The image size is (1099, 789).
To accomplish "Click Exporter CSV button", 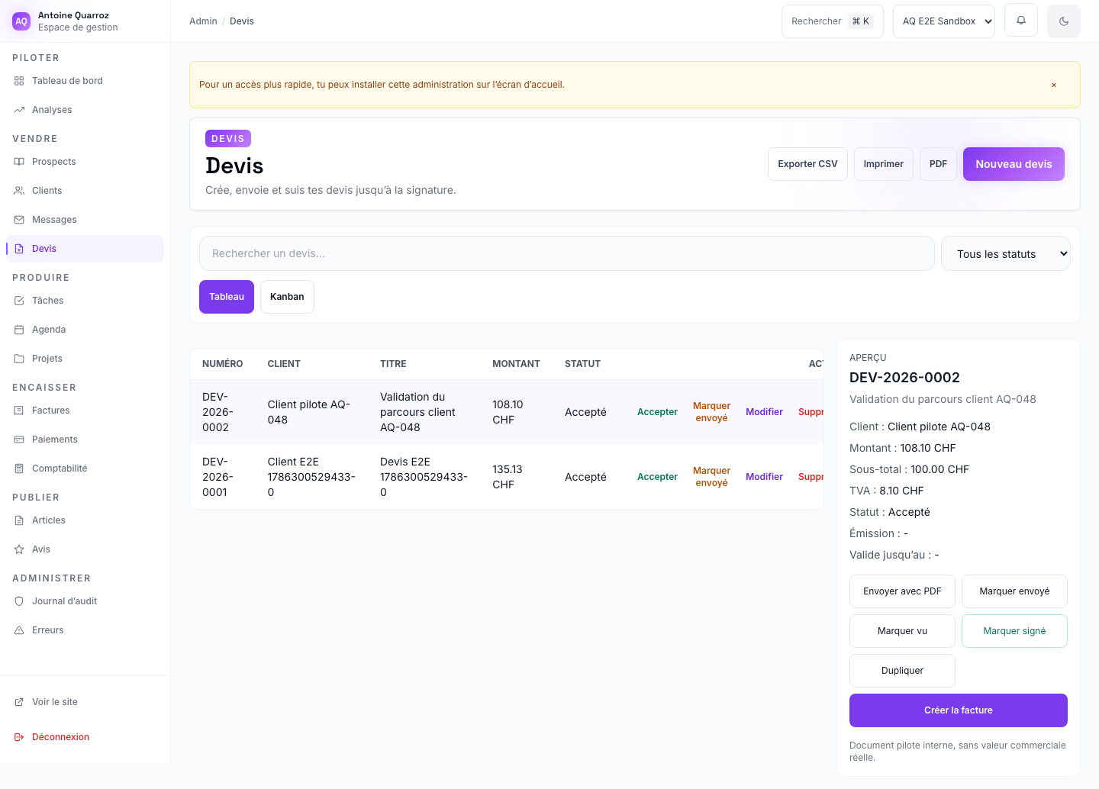I will (807, 164).
